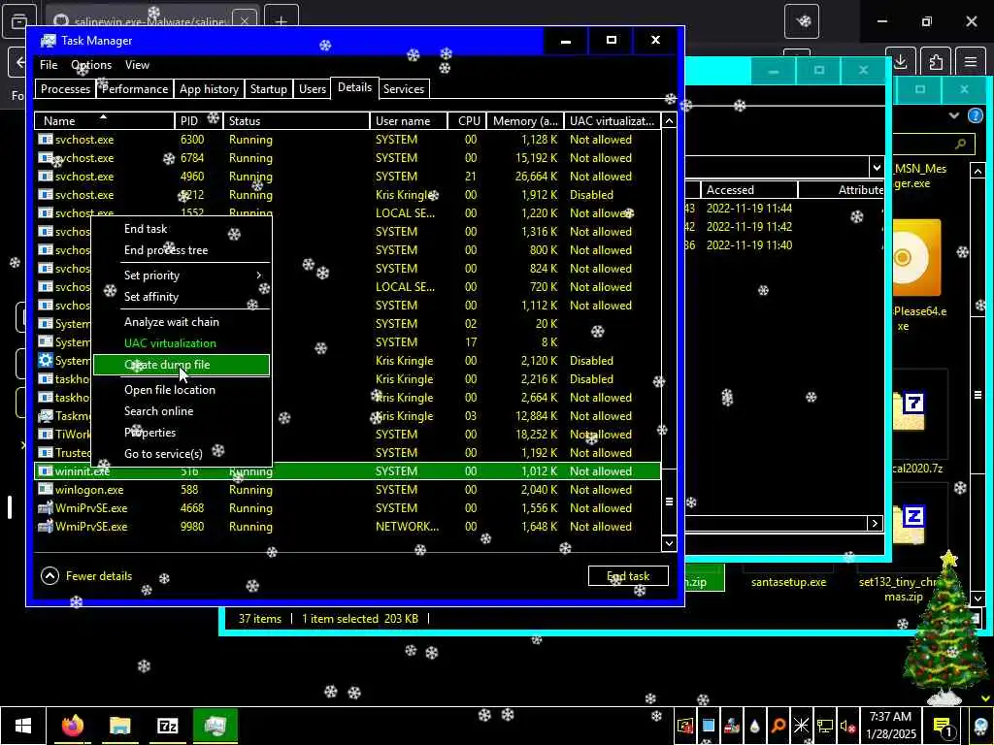This screenshot has width=994, height=745.
Task: Click the Explorer file list scroll-down arrow
Action: click(977, 598)
